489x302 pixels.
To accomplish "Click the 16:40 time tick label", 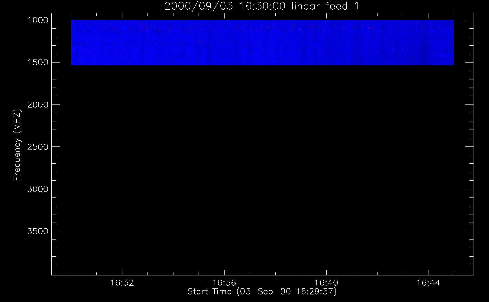I will (x=326, y=283).
